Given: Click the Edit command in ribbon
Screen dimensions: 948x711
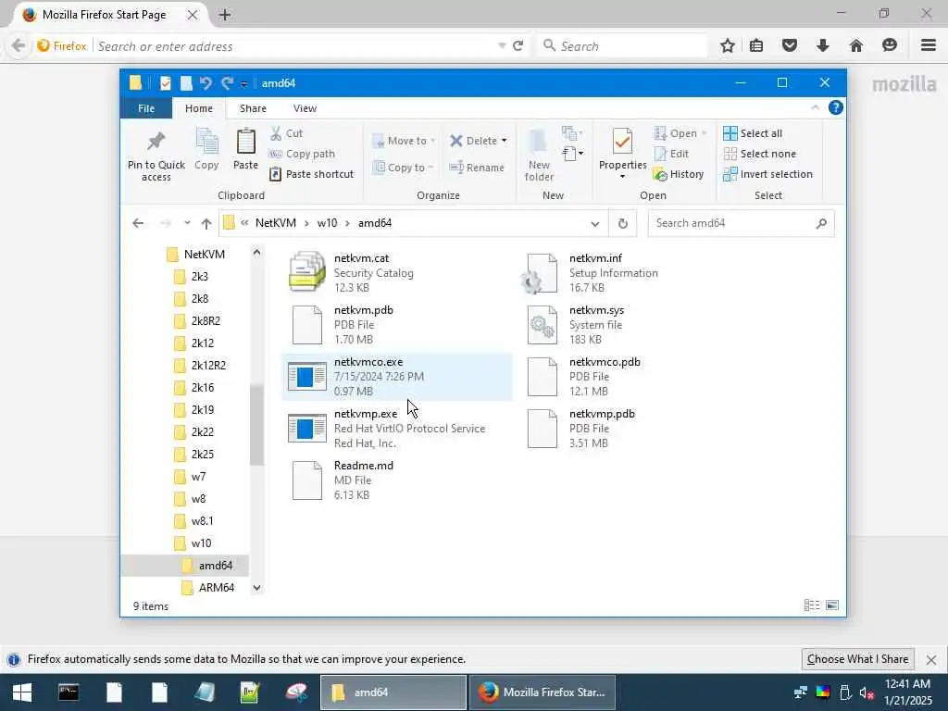Looking at the screenshot, I should pyautogui.click(x=671, y=154).
